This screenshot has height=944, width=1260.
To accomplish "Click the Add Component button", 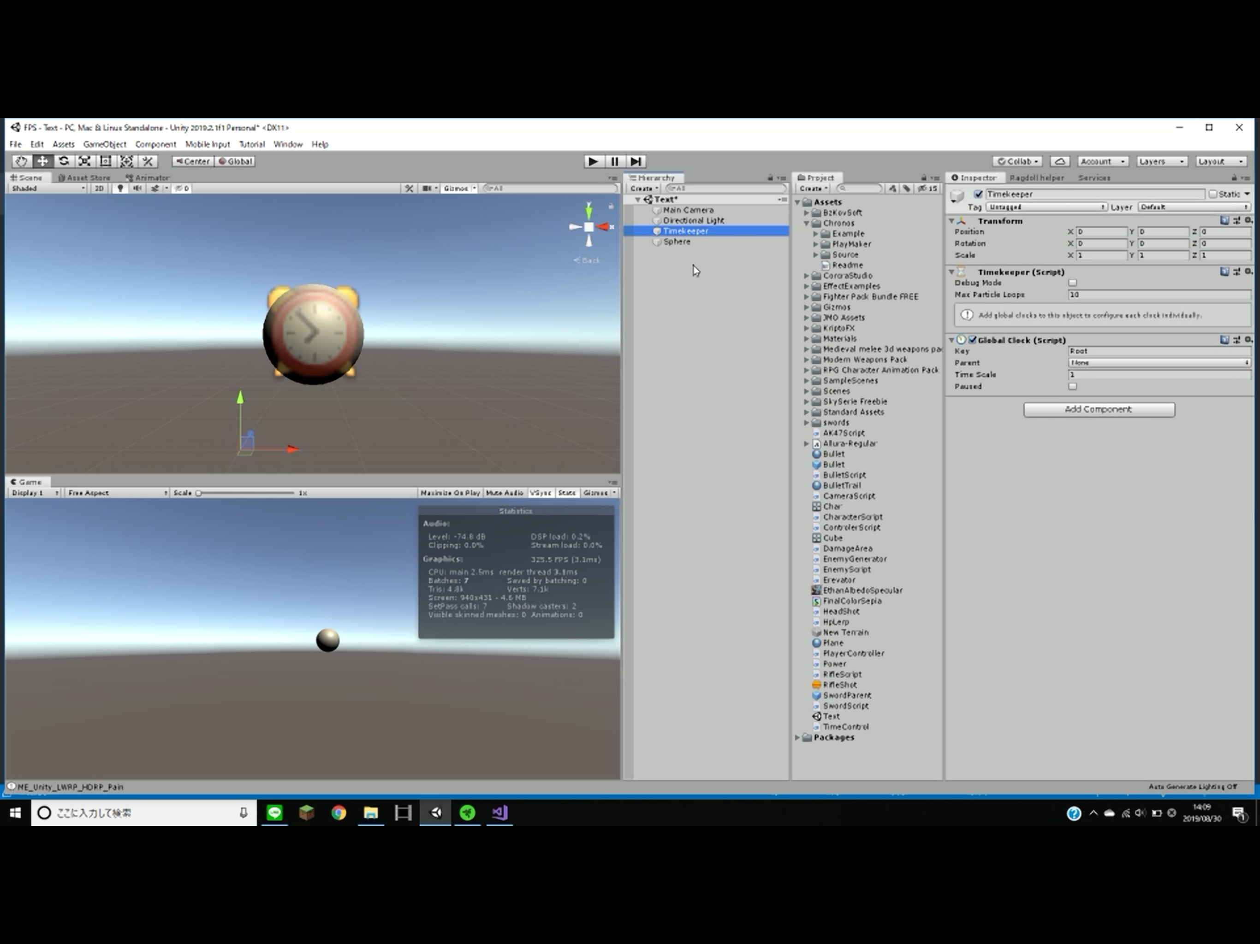I will 1098,409.
